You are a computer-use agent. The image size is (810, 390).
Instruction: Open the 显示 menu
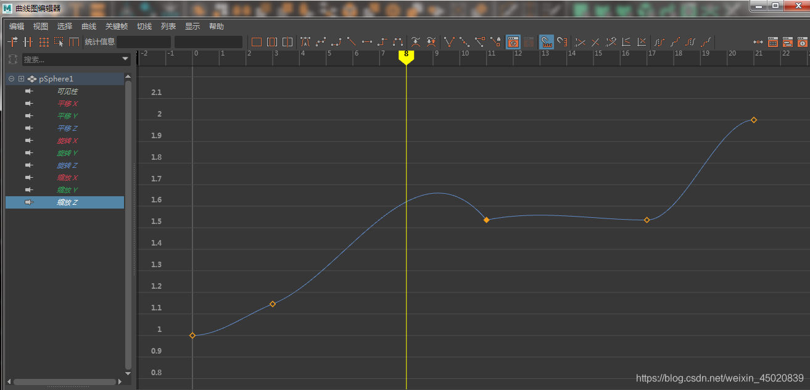(x=192, y=27)
